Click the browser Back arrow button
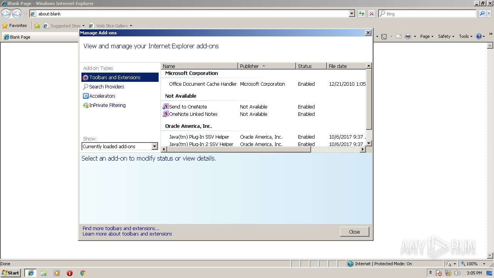The image size is (494, 278). coord(6,14)
